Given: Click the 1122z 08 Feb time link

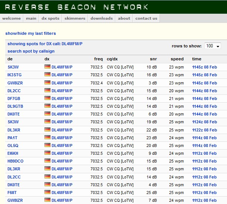Looking at the screenshot, I should click(x=204, y=130).
